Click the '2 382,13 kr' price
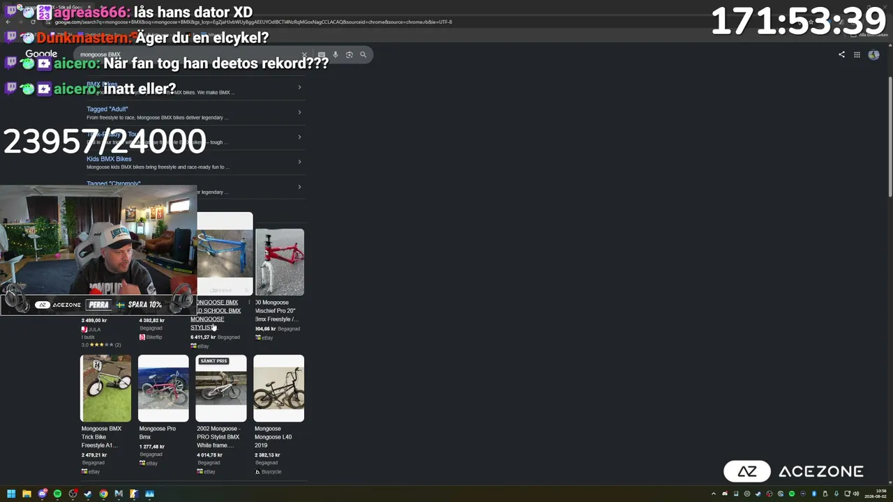893x502 pixels. 267,455
